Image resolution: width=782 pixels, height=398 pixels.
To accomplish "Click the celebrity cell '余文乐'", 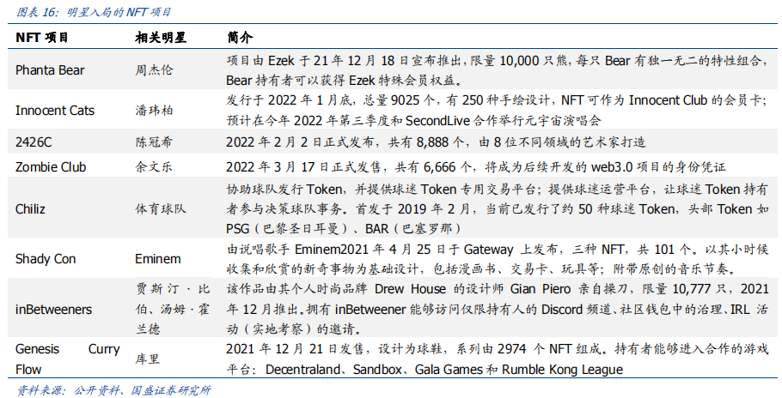I will pos(154,167).
